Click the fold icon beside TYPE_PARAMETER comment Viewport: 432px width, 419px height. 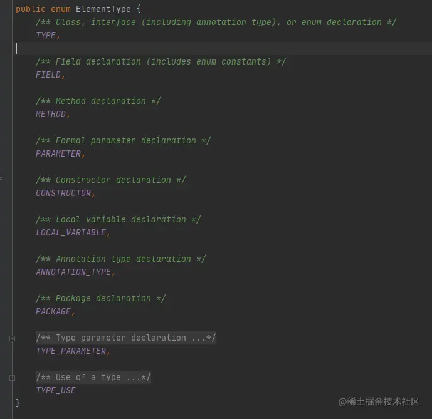(x=12, y=339)
